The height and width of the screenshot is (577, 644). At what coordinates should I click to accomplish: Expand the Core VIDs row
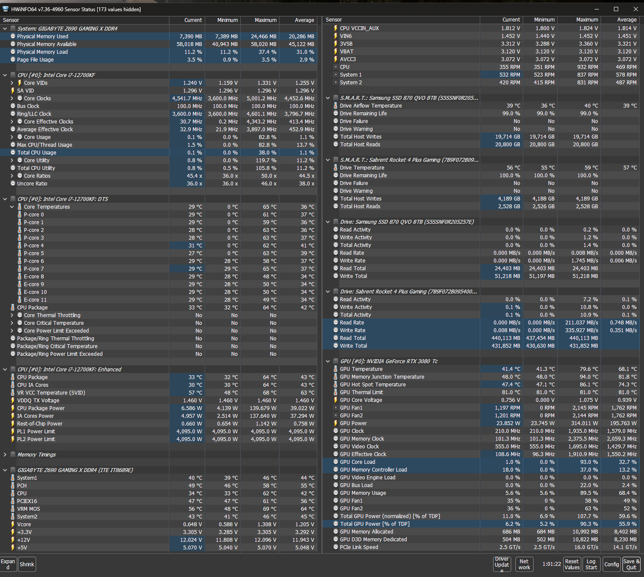pyautogui.click(x=12, y=83)
